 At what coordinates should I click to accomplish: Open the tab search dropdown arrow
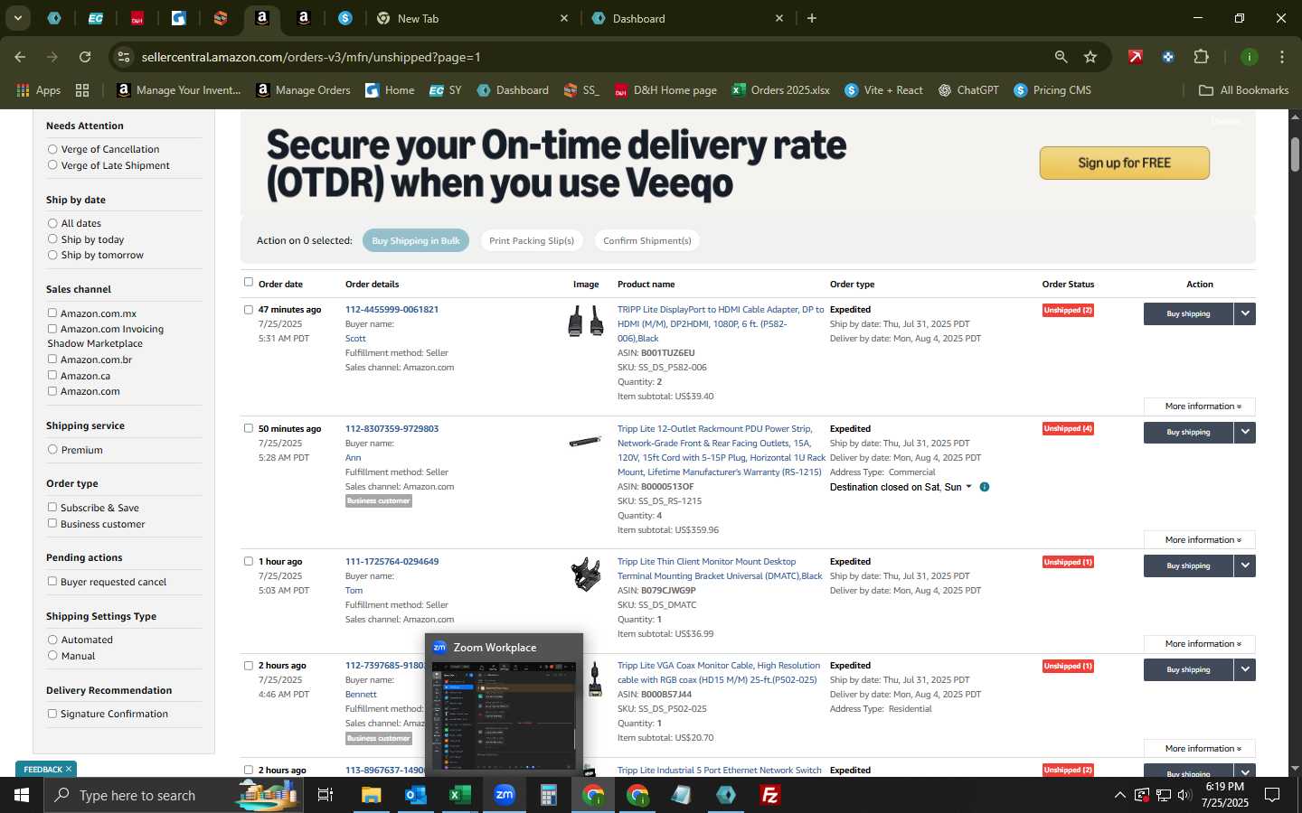point(17,18)
